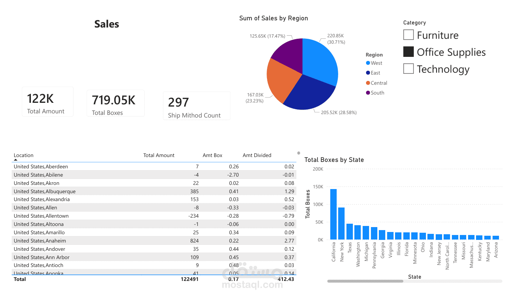Screen dimensions: 505x296
Task: Select the West slice of pie chart
Action: [x=320, y=60]
